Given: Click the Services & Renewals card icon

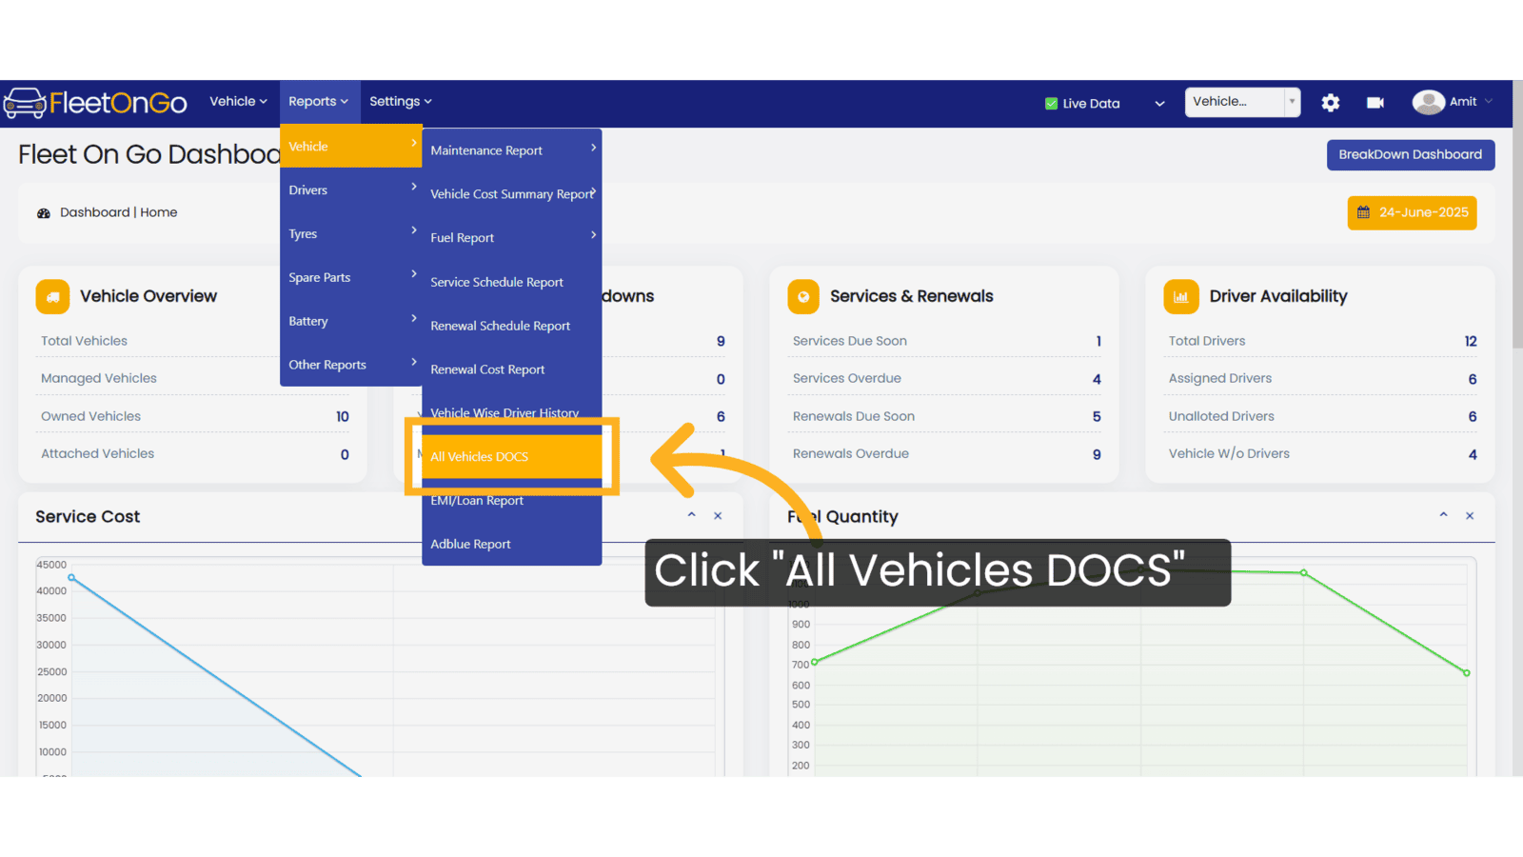Looking at the screenshot, I should [x=803, y=296].
